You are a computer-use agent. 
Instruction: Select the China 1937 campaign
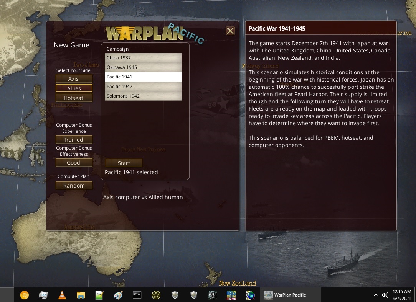point(143,57)
